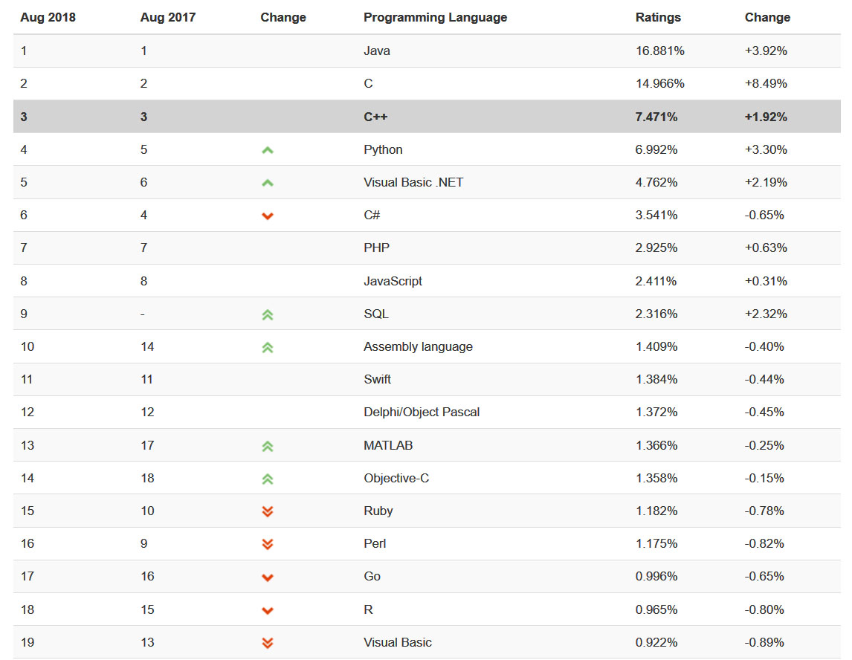Click the Java language name

point(377,51)
